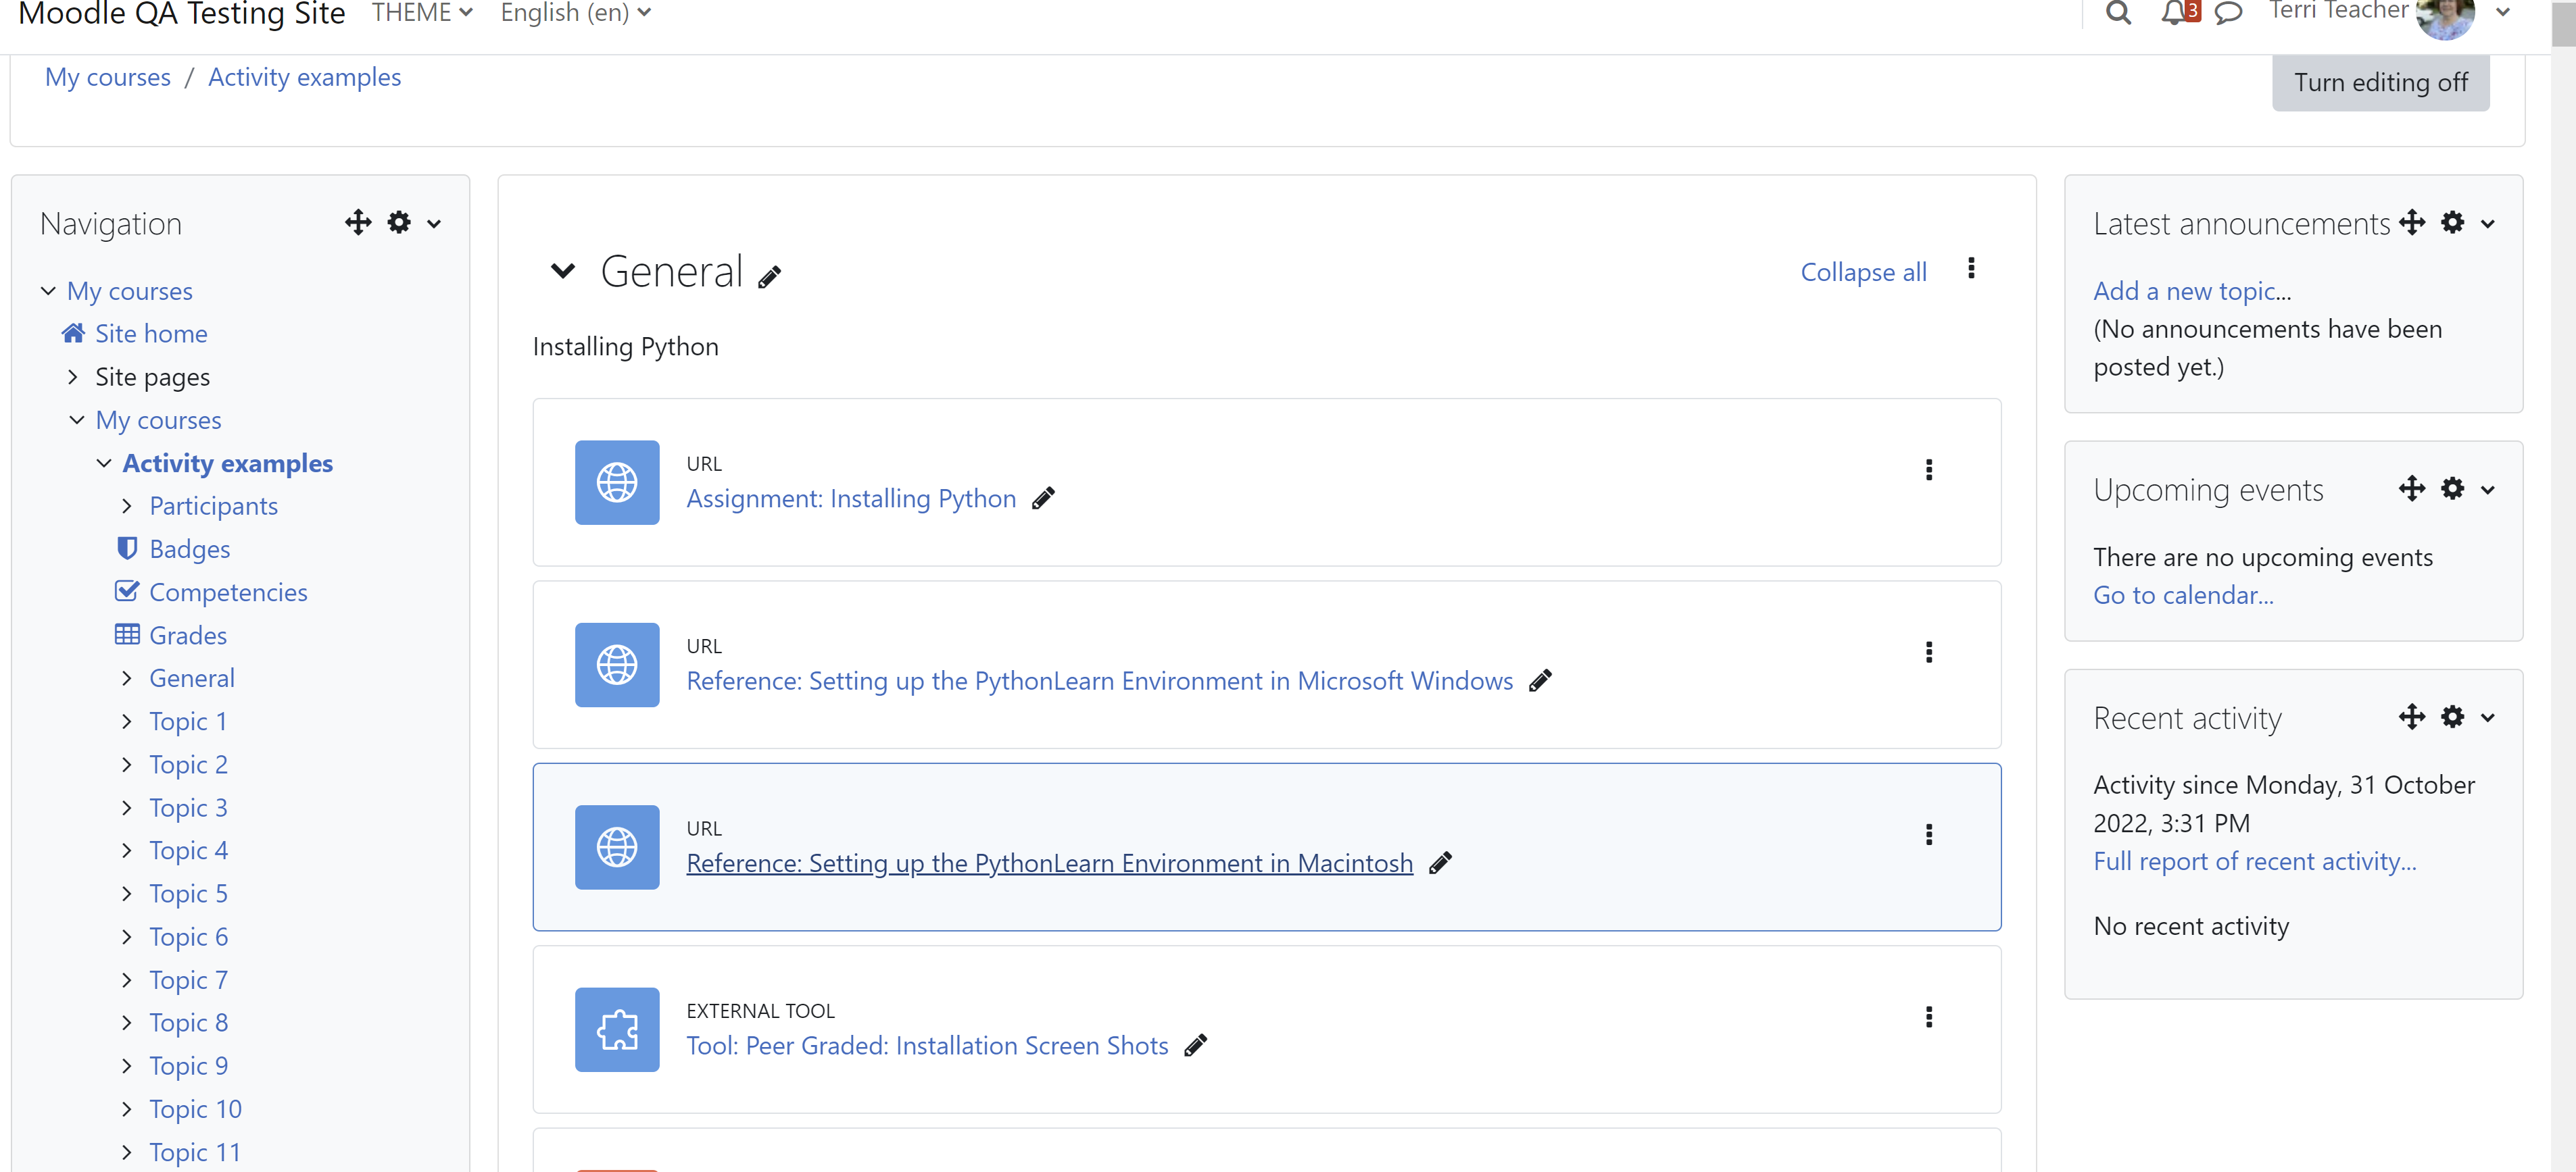The width and height of the screenshot is (2576, 1172).
Task: Collapse Activity examples tree node
Action: tap(104, 463)
